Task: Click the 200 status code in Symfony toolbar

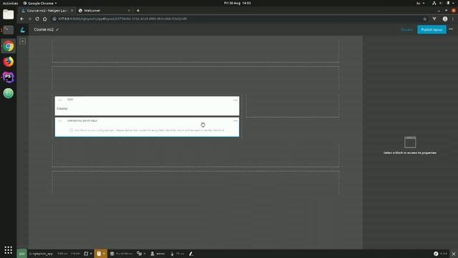Action: pos(22,254)
